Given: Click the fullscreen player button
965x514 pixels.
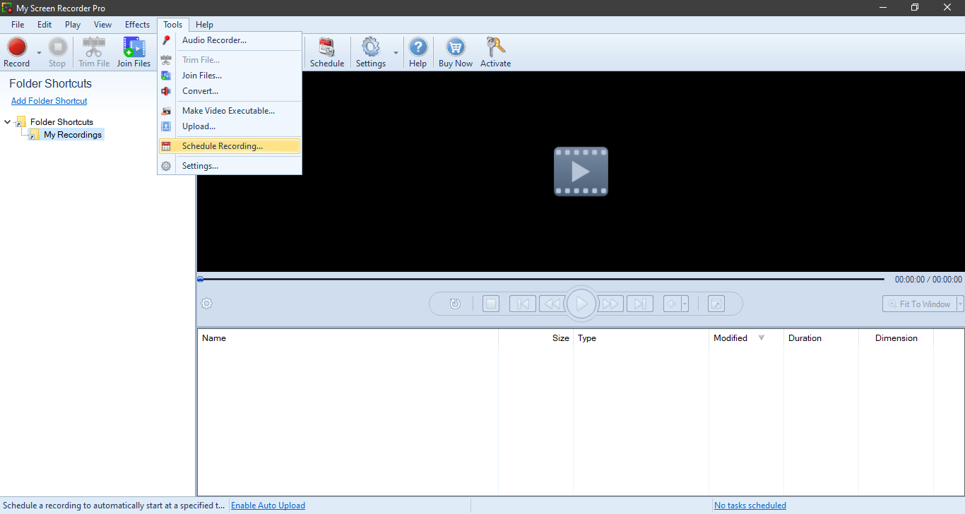Looking at the screenshot, I should click(x=716, y=304).
